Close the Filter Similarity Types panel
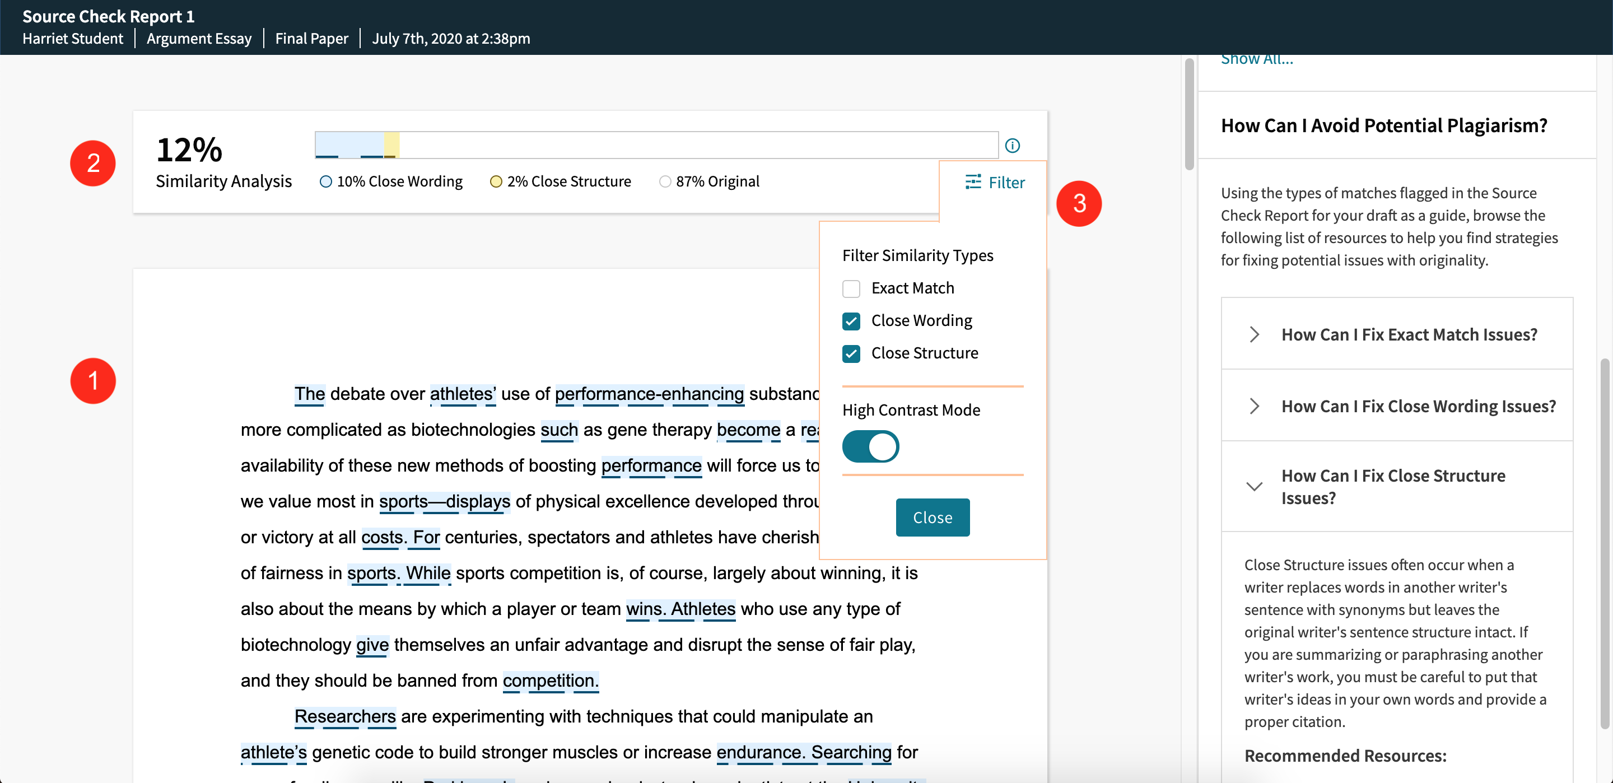Image resolution: width=1613 pixels, height=783 pixels. (933, 517)
